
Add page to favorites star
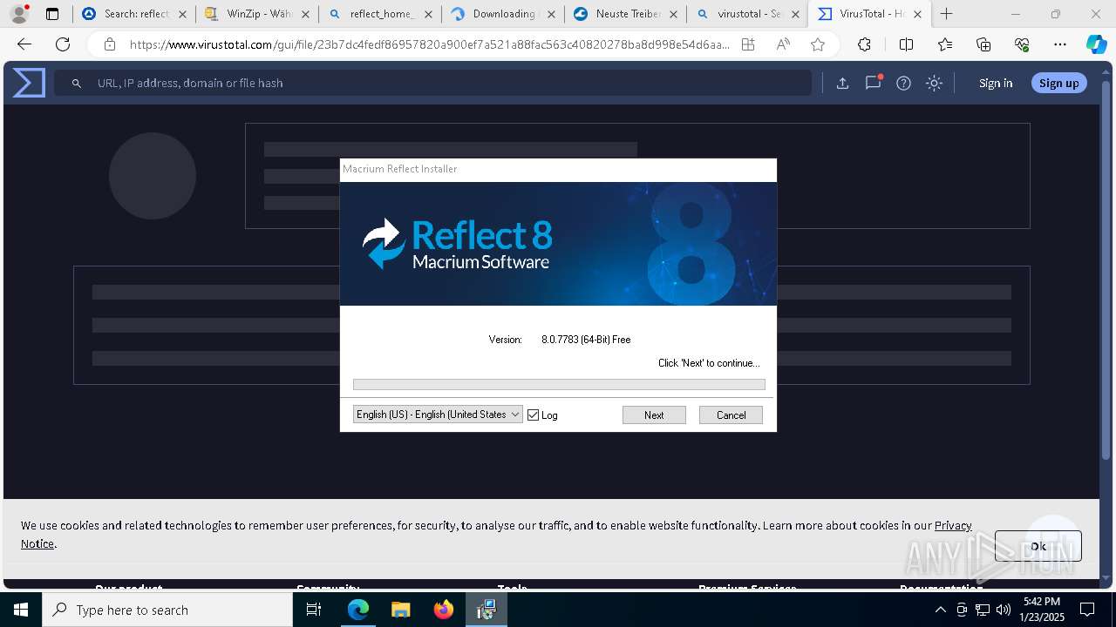tap(817, 44)
